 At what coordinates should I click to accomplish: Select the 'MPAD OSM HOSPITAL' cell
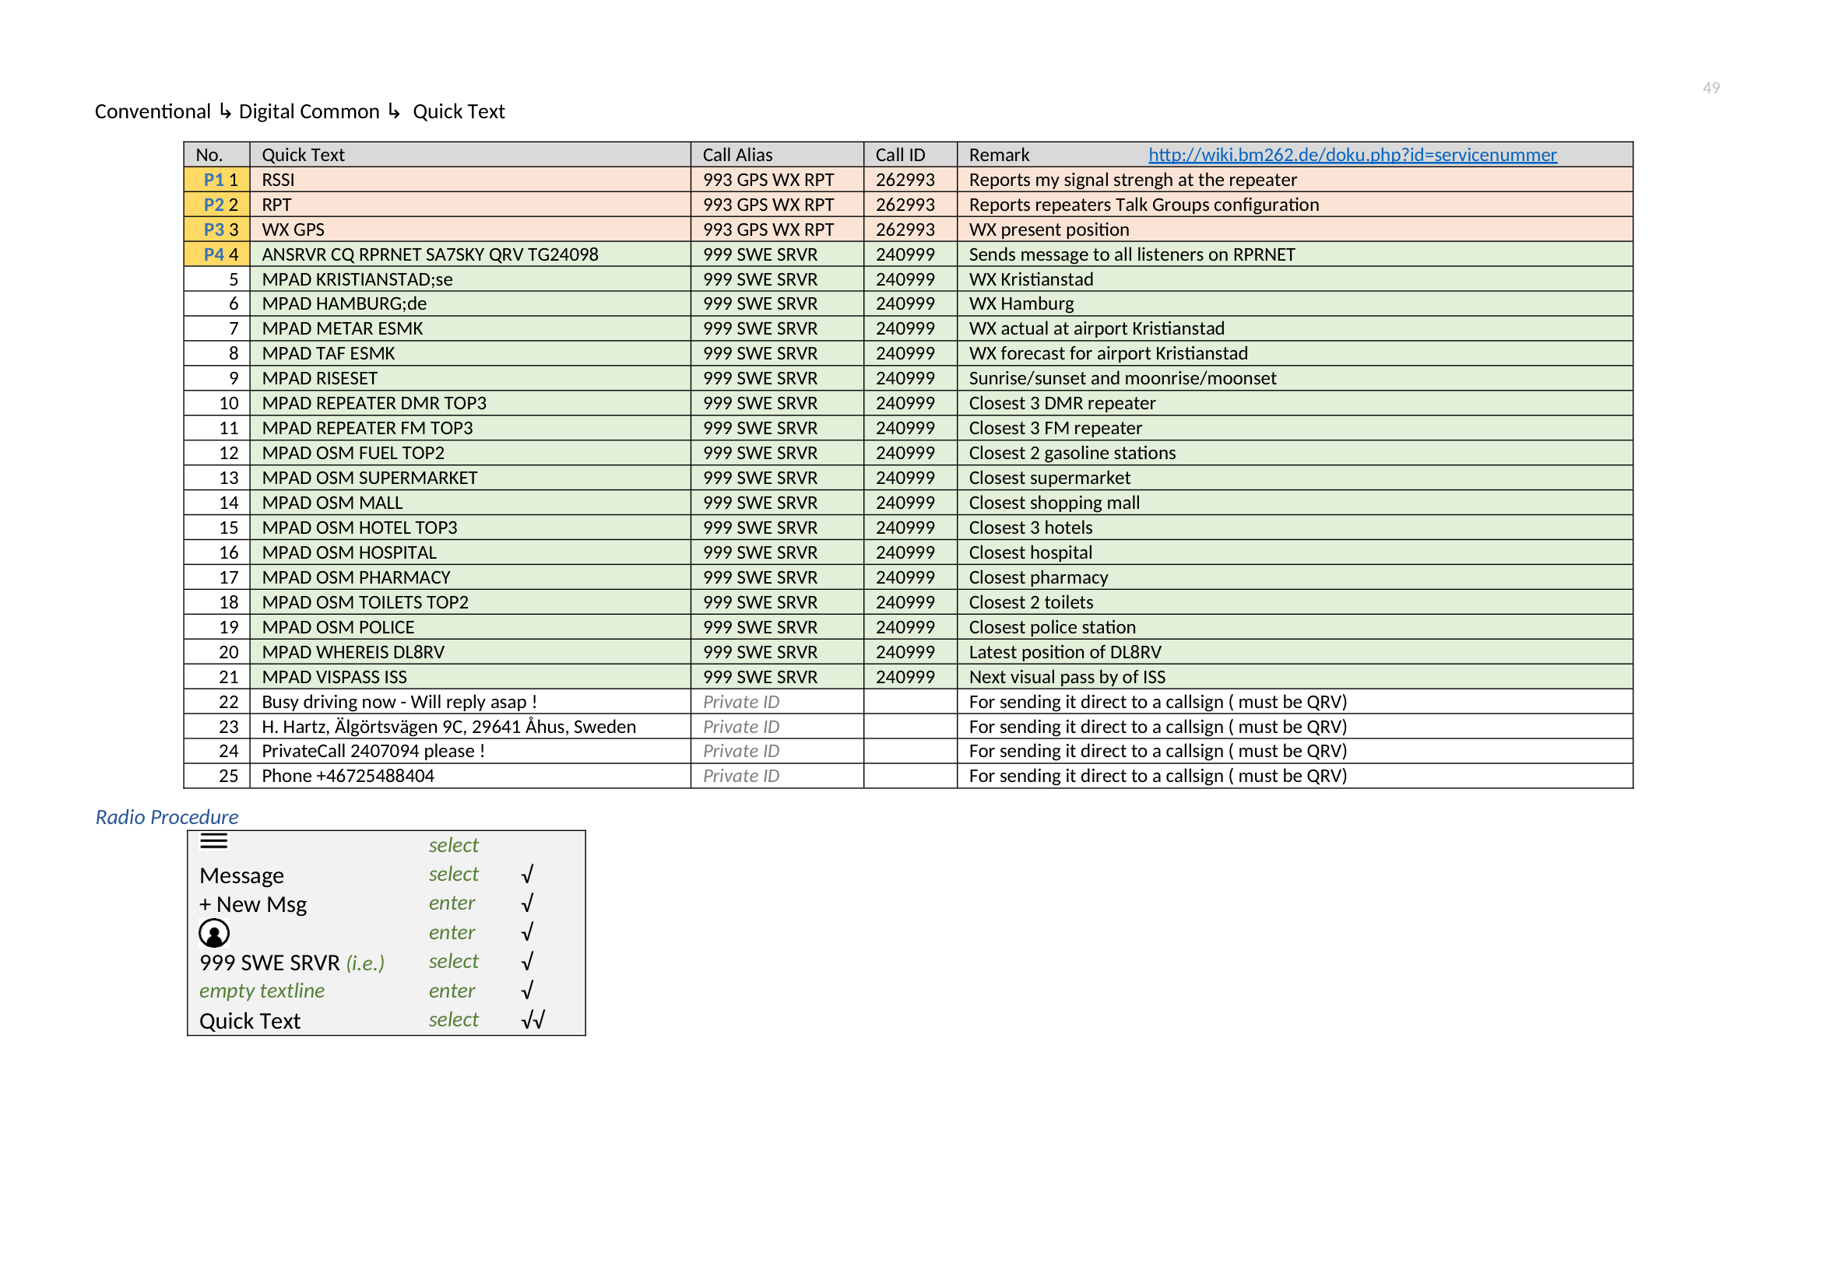(469, 552)
